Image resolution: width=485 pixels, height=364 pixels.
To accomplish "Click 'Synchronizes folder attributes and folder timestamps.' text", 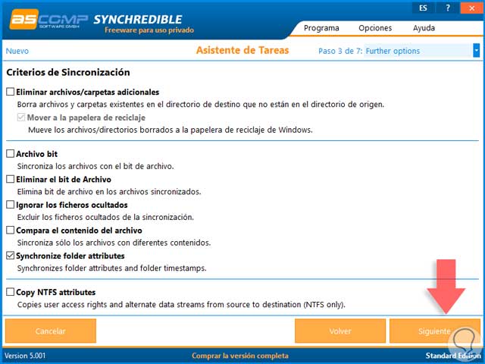I will point(111,268).
